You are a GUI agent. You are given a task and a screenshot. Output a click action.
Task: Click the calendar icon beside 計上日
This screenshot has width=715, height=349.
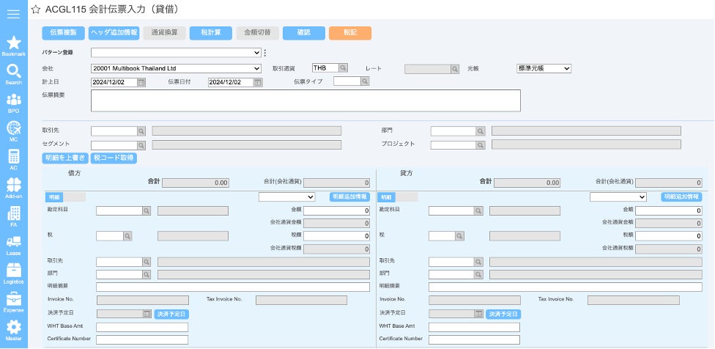pyautogui.click(x=141, y=82)
